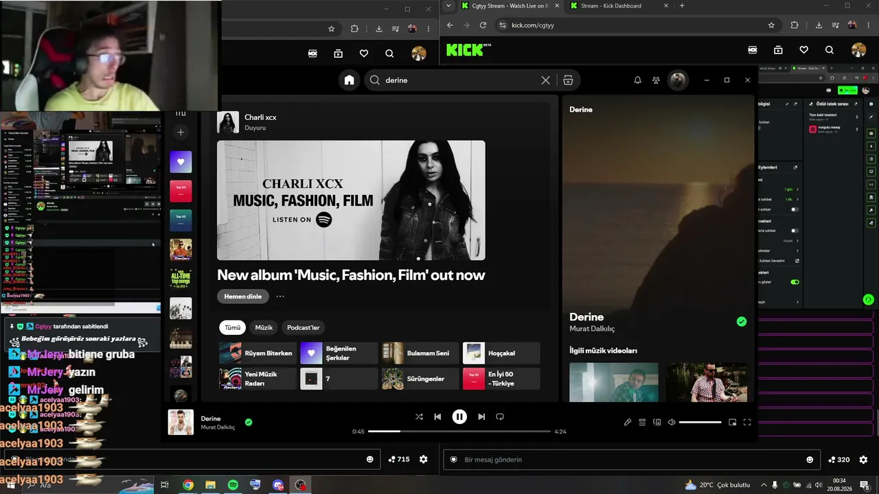Screen dimensions: 879x494
Task: Open the Spotify play queue
Action: coord(642,423)
